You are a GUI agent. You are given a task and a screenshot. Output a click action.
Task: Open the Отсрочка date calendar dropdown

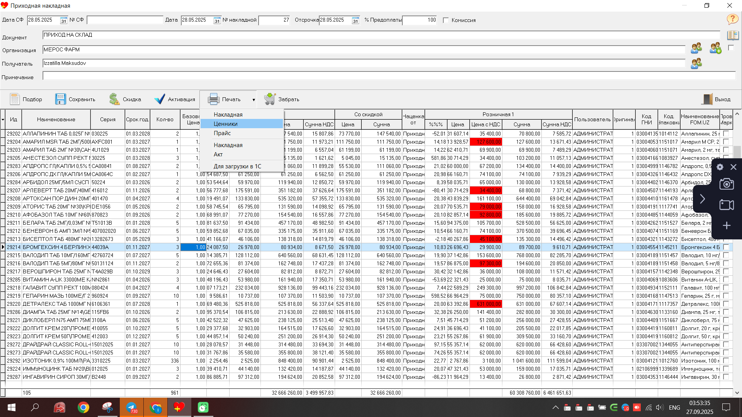356,20
